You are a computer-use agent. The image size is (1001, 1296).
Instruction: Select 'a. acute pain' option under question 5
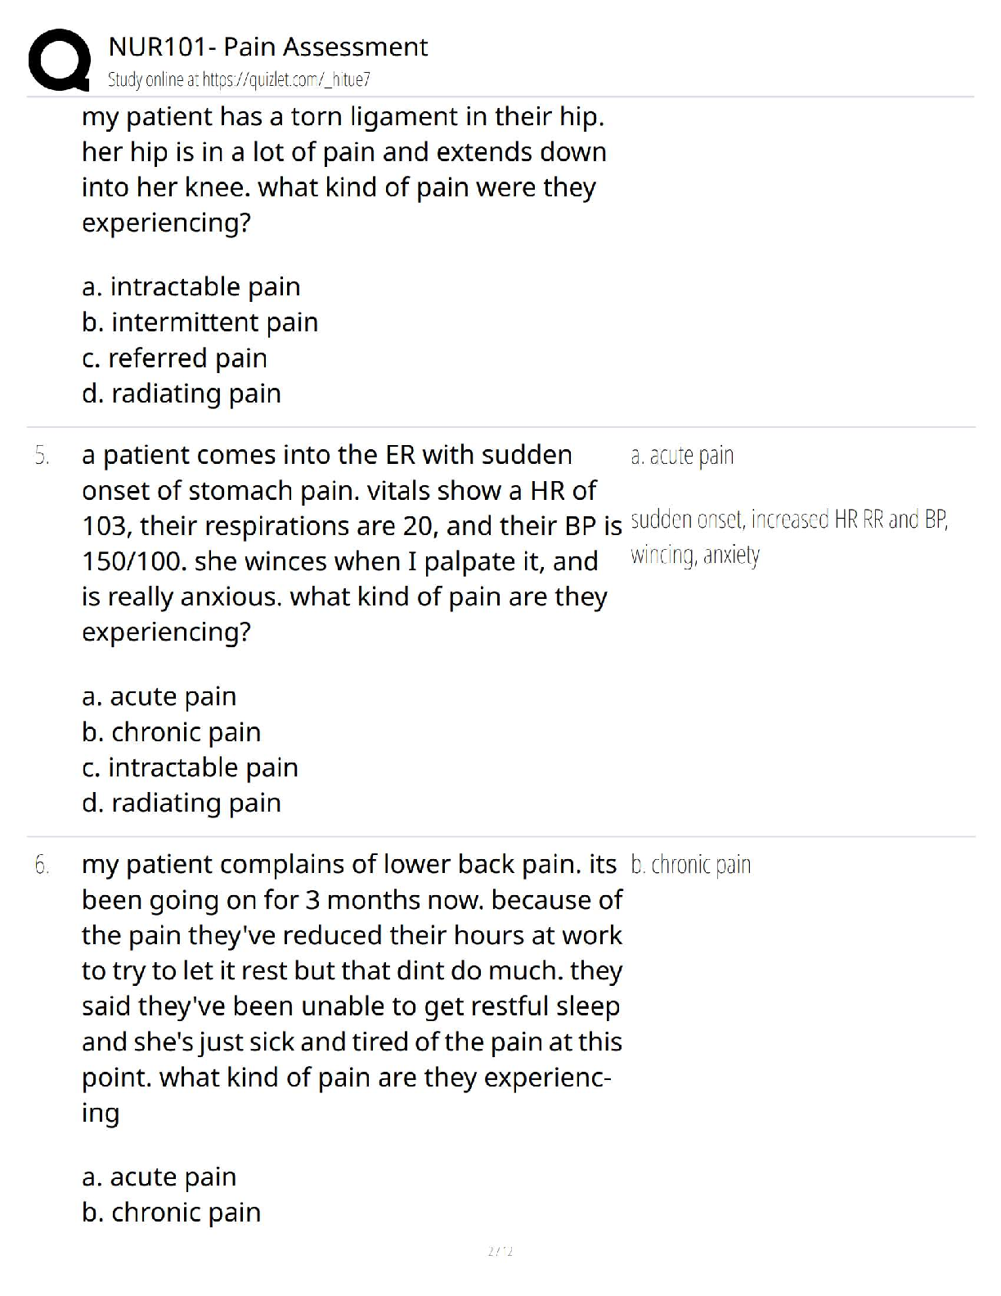(x=159, y=696)
